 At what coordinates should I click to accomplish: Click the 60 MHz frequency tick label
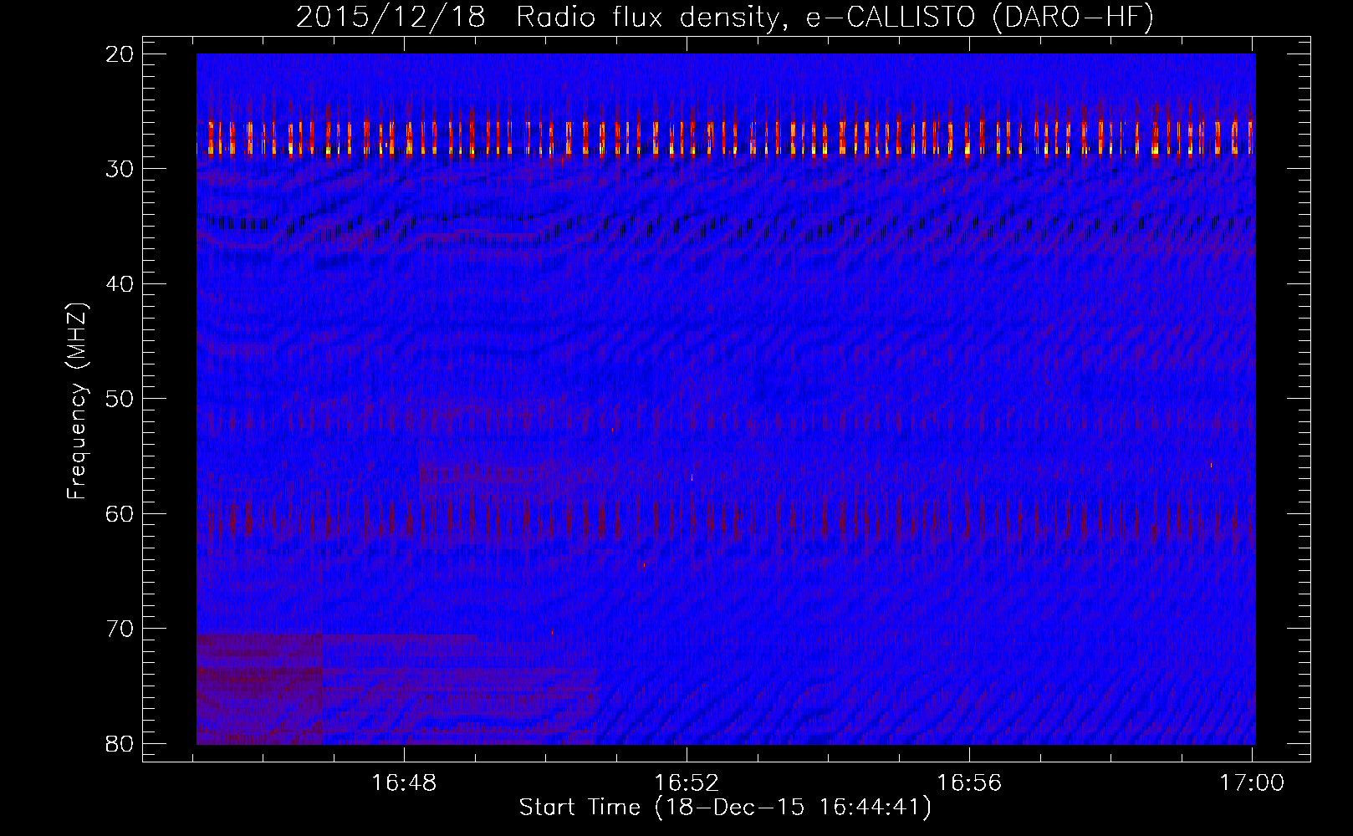point(120,513)
